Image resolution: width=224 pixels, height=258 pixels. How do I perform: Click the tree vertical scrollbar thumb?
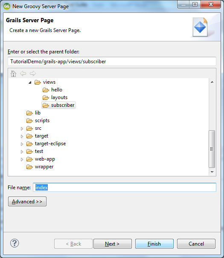pyautogui.click(x=212, y=149)
